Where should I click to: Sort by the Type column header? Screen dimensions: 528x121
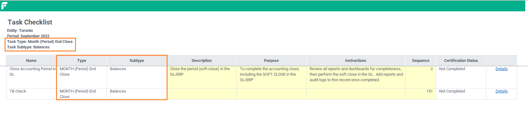coord(81,61)
